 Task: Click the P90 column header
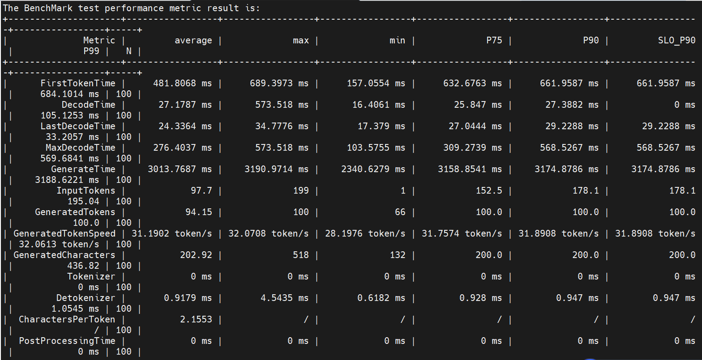tap(591, 40)
